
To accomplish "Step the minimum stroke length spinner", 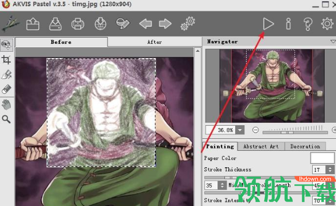I will [222, 185].
